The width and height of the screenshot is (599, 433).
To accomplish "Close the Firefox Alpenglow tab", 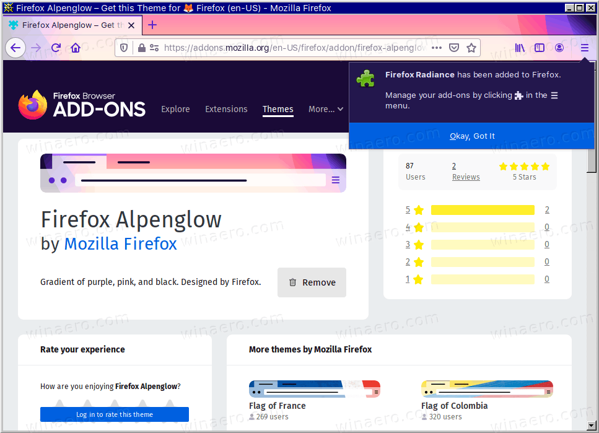I will click(131, 25).
